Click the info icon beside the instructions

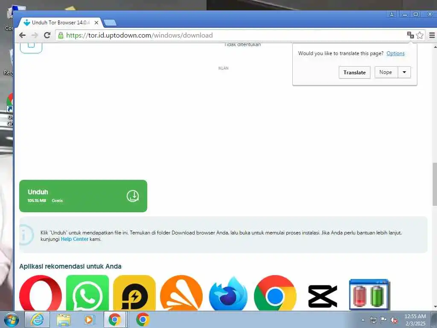pos(26,235)
